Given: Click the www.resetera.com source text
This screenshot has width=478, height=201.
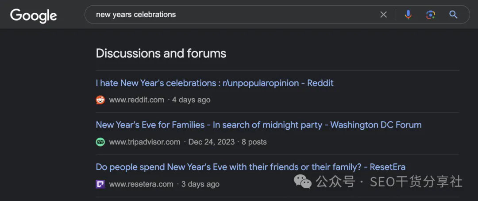Looking at the screenshot, I should (141, 184).
